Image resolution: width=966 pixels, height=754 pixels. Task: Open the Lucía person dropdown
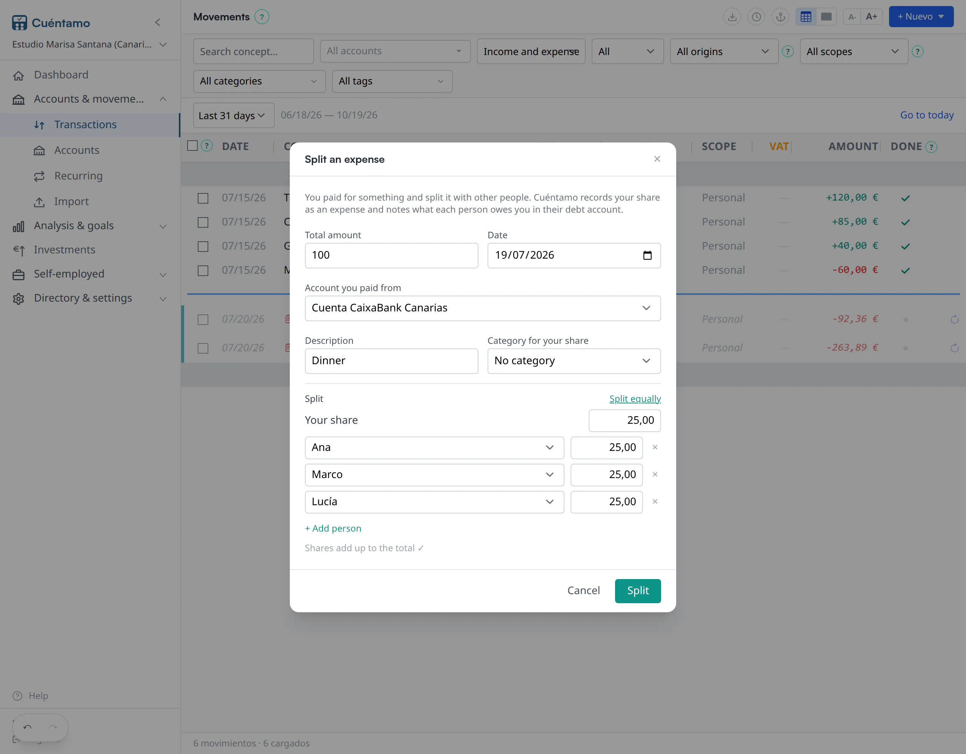434,502
